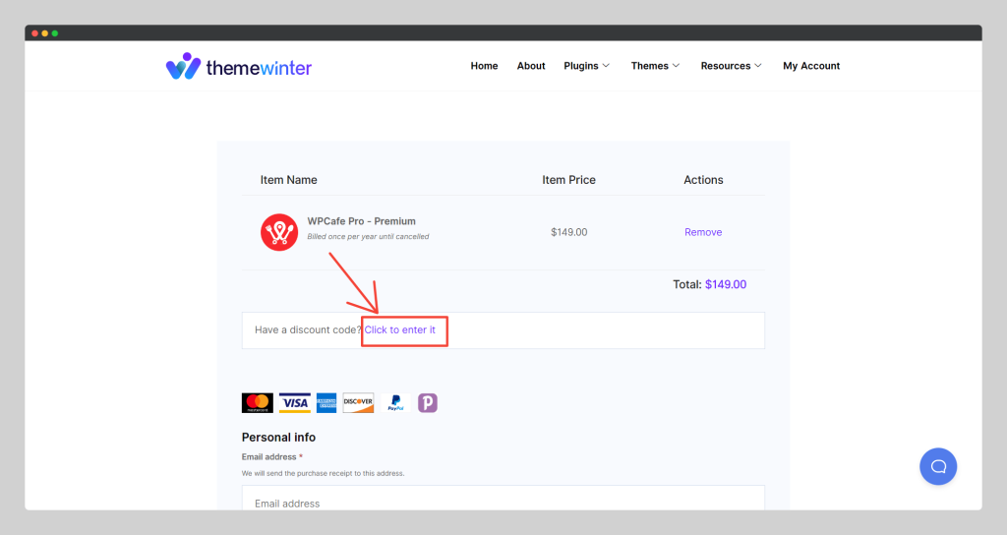1007x535 pixels.
Task: Click the Item Price column header
Action: point(568,180)
